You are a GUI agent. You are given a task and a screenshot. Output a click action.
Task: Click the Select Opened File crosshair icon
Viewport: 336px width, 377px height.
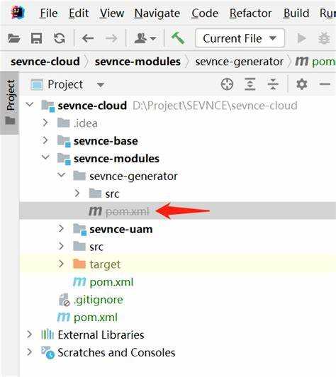pyautogui.click(x=227, y=84)
